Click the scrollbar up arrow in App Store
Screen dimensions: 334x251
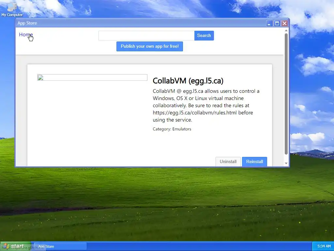point(286,30)
